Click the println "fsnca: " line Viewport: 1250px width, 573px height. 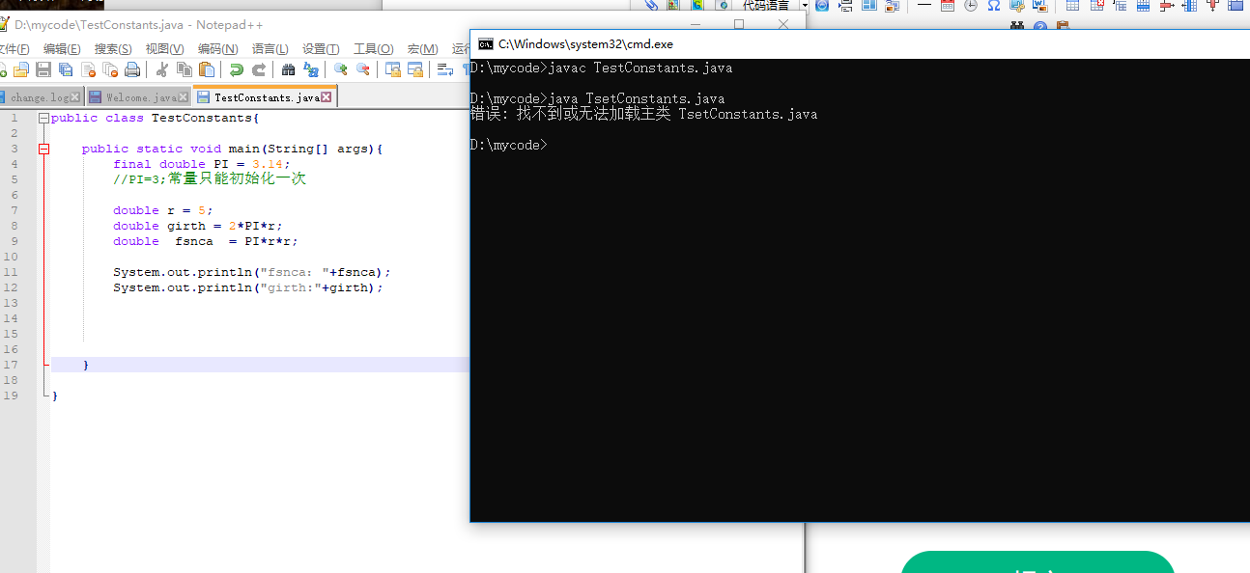(x=252, y=272)
